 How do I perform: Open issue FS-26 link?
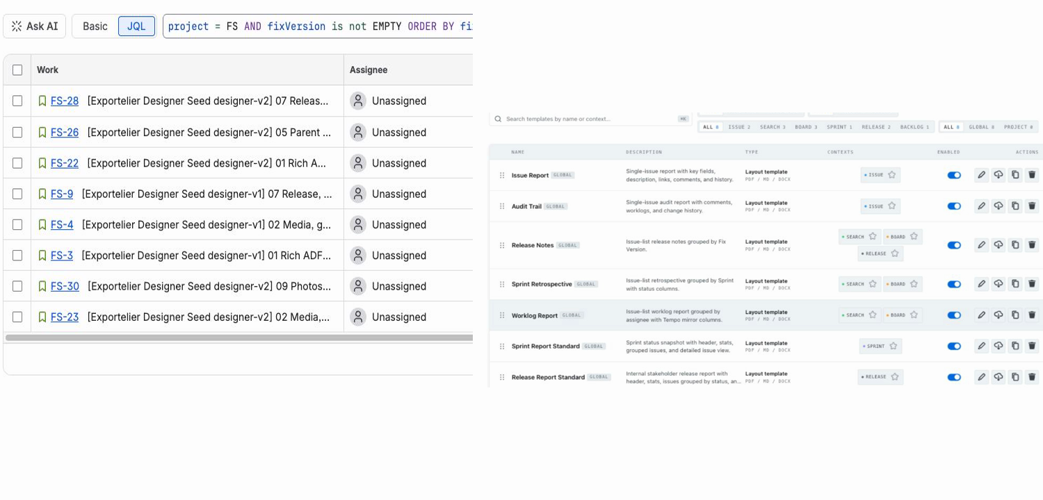pyautogui.click(x=65, y=132)
